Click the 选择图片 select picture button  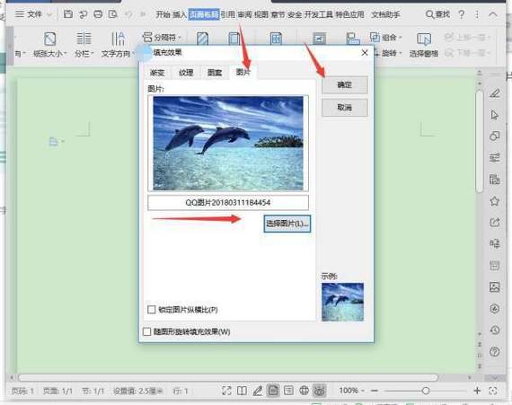tap(287, 224)
